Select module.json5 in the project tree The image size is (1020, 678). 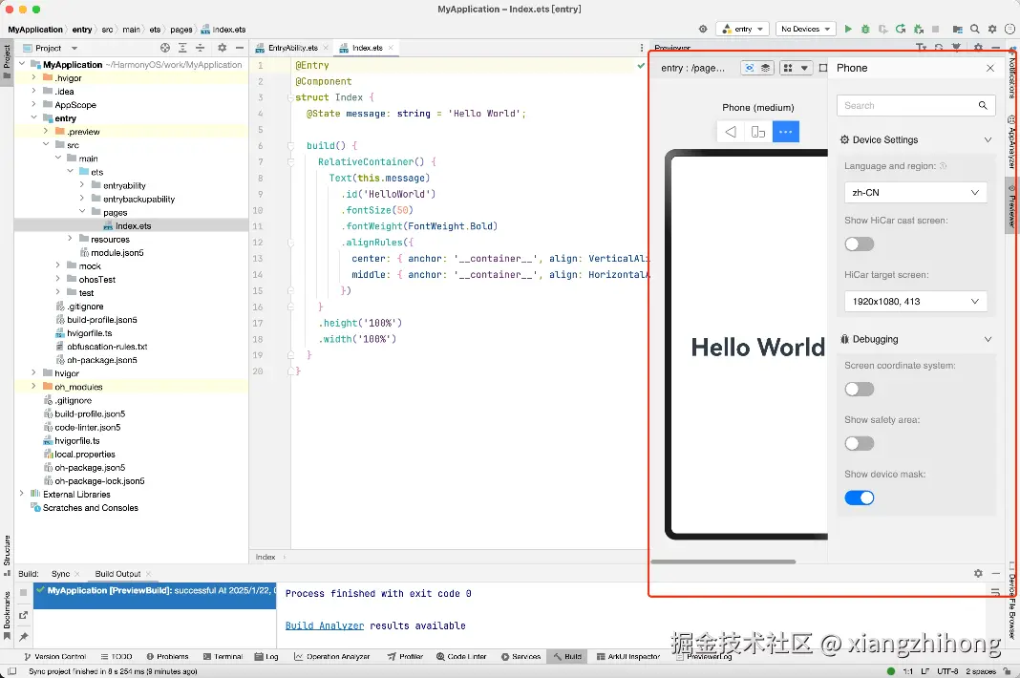point(117,252)
